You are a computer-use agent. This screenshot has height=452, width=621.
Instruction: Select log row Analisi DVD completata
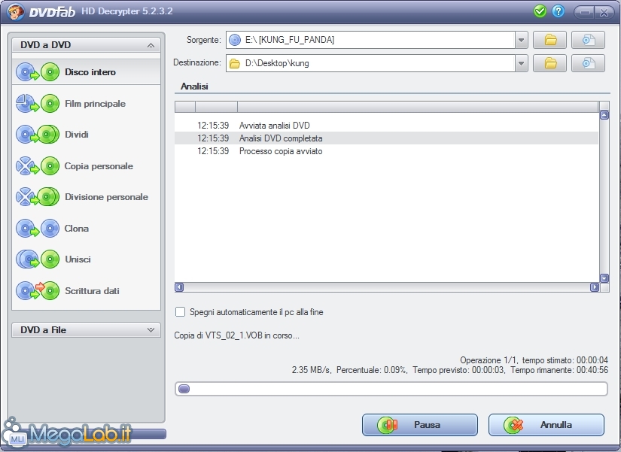click(x=387, y=138)
